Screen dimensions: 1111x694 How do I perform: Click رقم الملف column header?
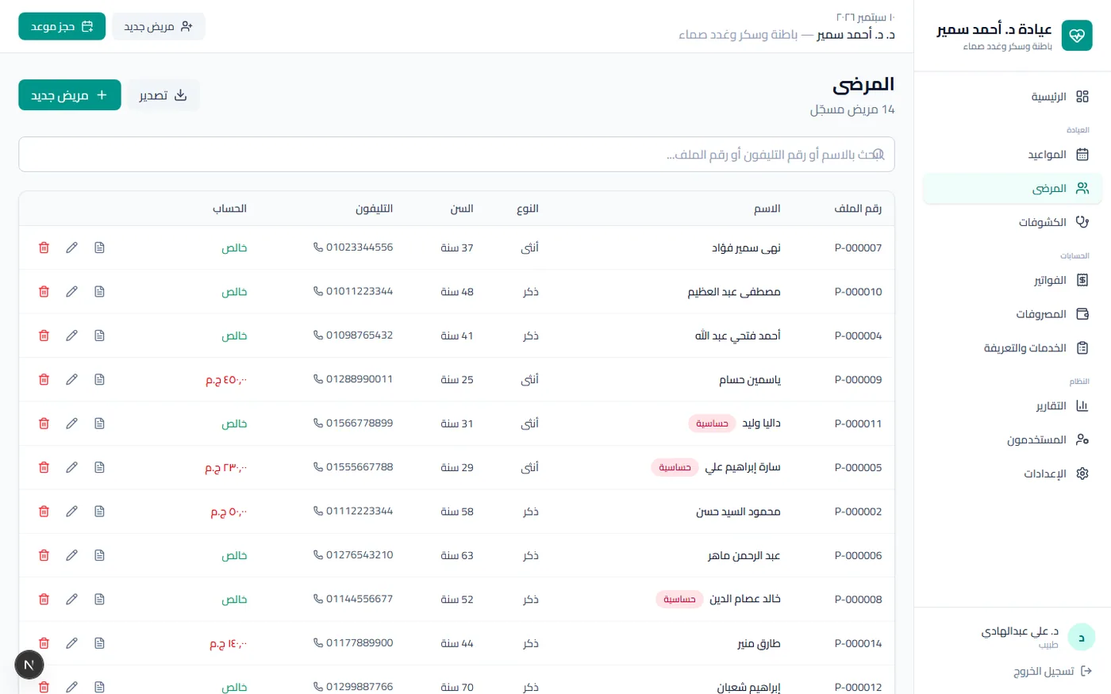[x=858, y=209]
